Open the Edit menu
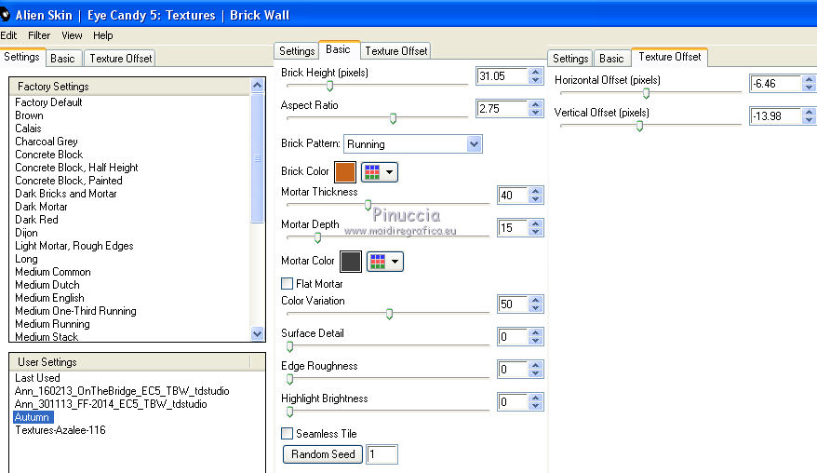 [8, 35]
